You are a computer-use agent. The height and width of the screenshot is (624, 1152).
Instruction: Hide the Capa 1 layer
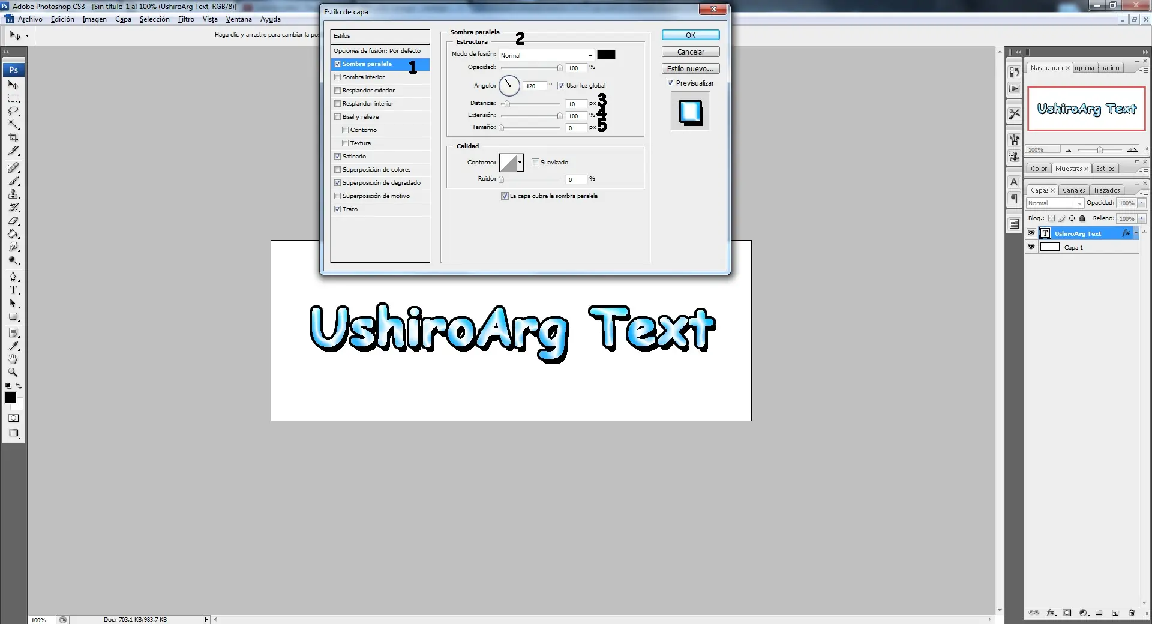(1031, 247)
